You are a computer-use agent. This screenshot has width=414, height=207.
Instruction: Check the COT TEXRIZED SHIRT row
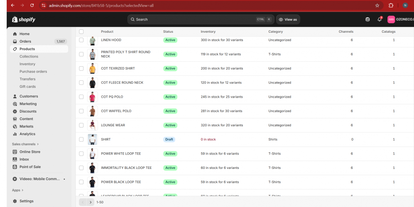81,68
